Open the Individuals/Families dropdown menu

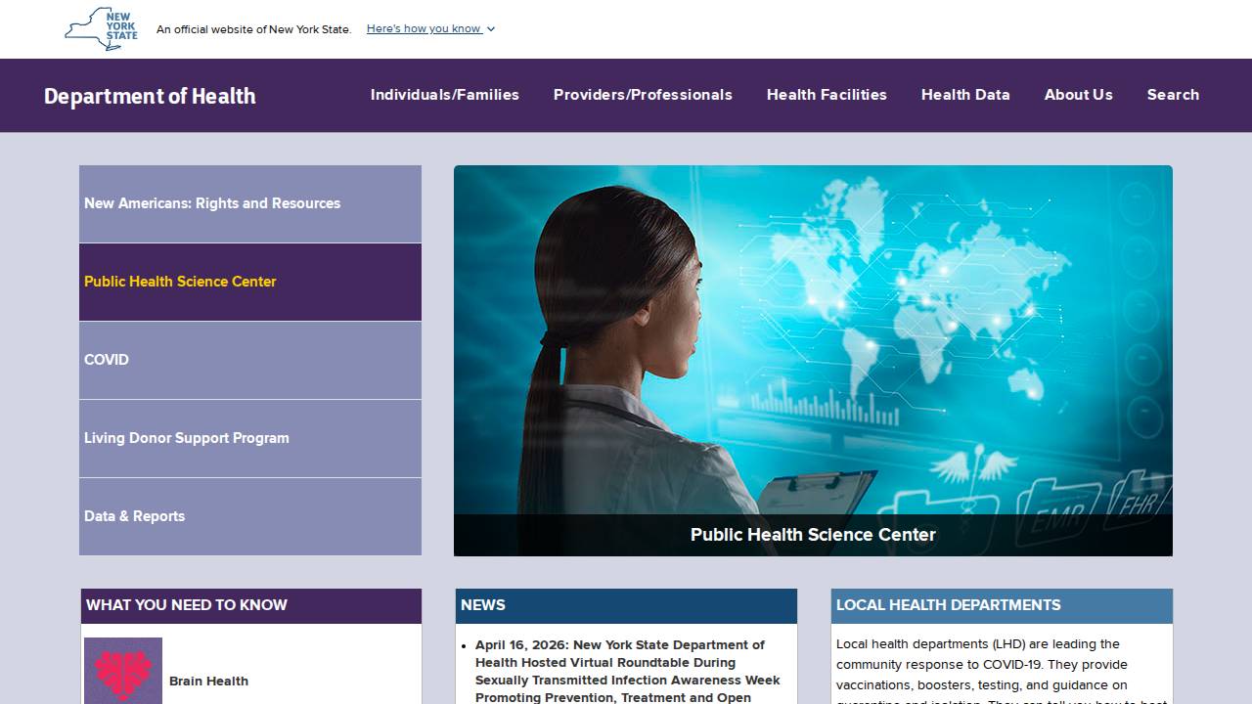coord(444,95)
